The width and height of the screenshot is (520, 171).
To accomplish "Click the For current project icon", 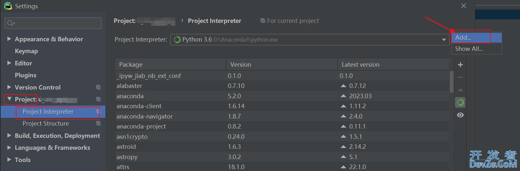I will coord(263,21).
